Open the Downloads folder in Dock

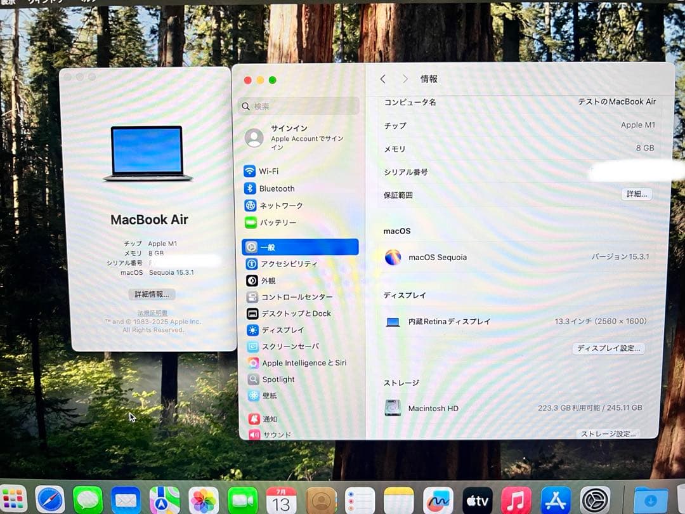(x=651, y=500)
